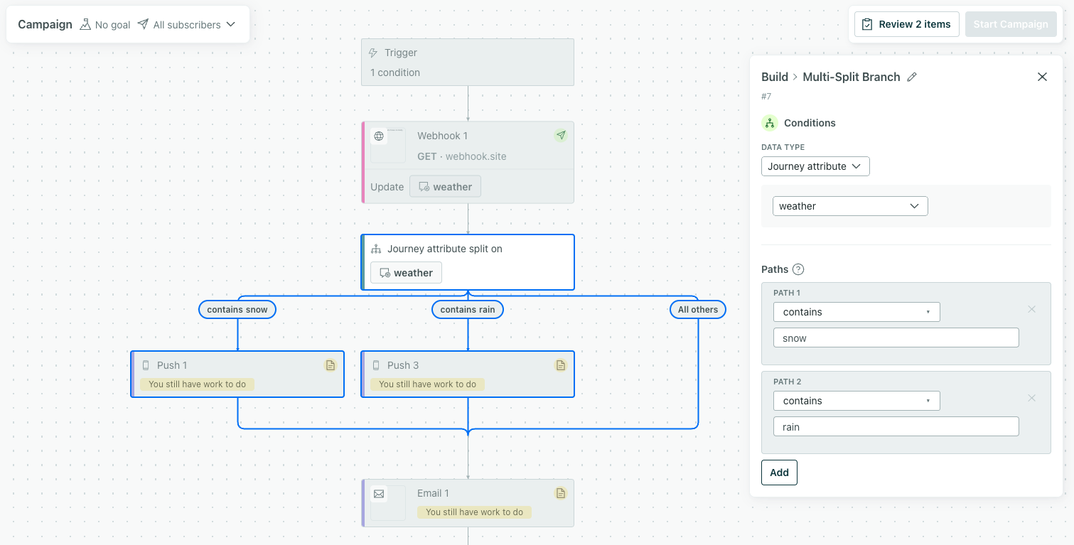This screenshot has height=545, width=1074.
Task: Click the document icon on the Push 1 node
Action: pyautogui.click(x=330, y=365)
